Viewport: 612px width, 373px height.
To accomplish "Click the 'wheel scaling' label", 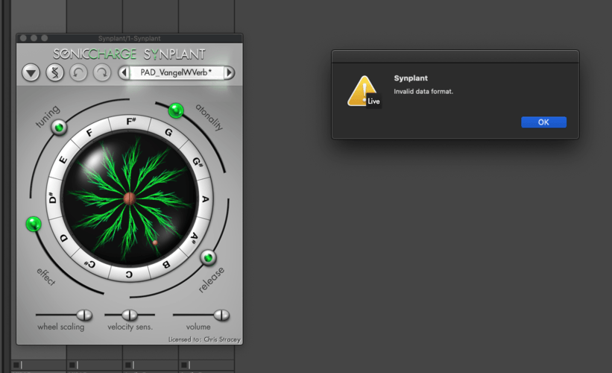I will click(x=61, y=327).
